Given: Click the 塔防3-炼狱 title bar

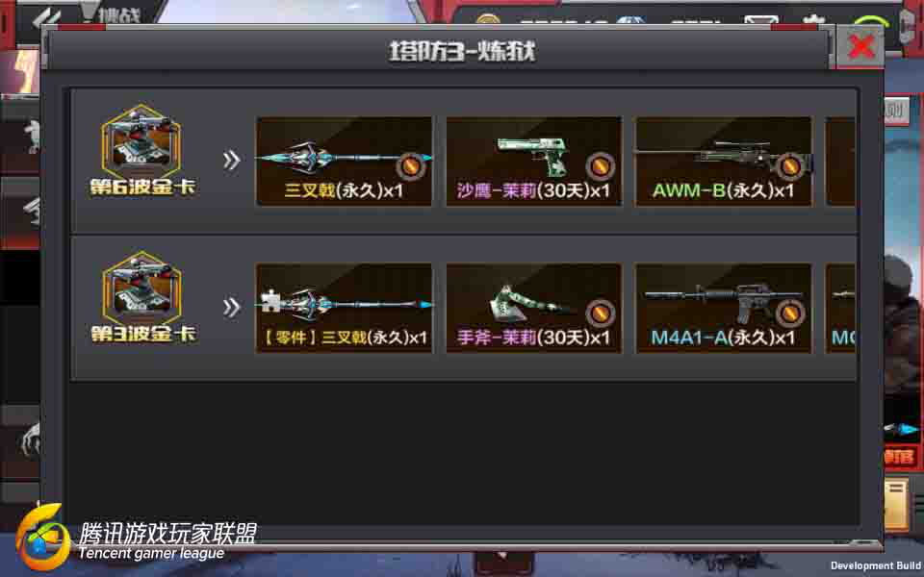Looking at the screenshot, I should [x=439, y=50].
